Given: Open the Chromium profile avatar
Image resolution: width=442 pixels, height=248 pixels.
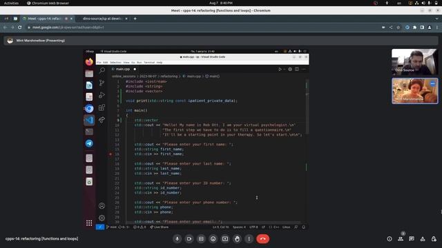Looking at the screenshot, I should (430, 28).
